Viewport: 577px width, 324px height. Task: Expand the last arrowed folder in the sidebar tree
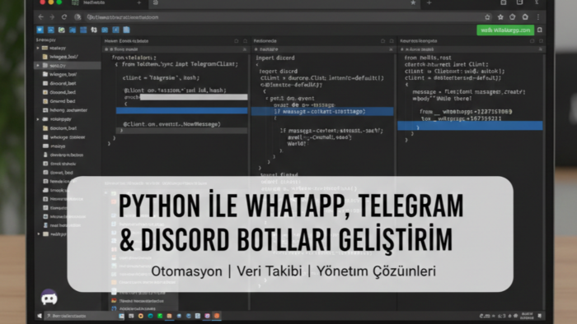tap(39, 234)
